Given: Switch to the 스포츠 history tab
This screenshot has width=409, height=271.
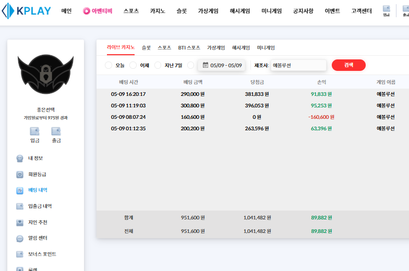Looking at the screenshot, I should coord(164,48).
